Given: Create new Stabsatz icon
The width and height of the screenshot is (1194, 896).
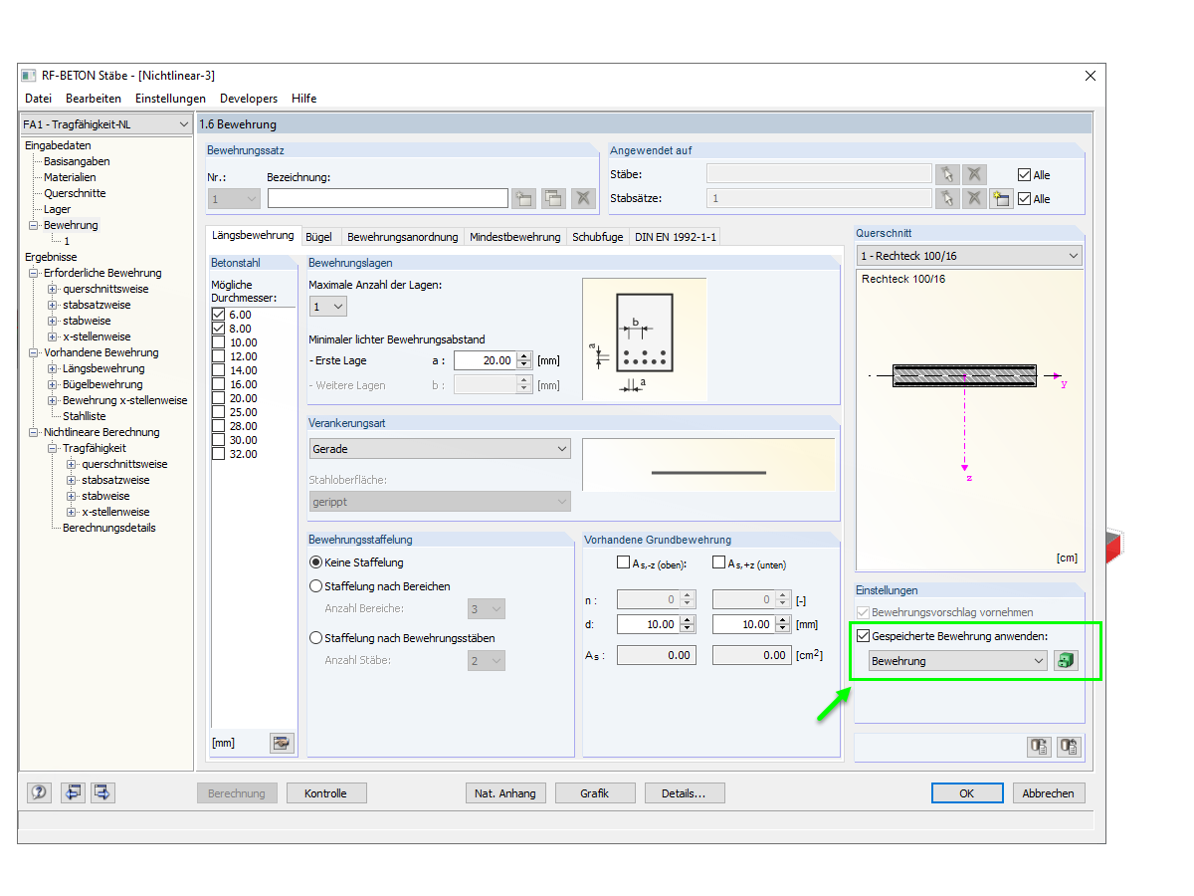Looking at the screenshot, I should click(x=1001, y=198).
